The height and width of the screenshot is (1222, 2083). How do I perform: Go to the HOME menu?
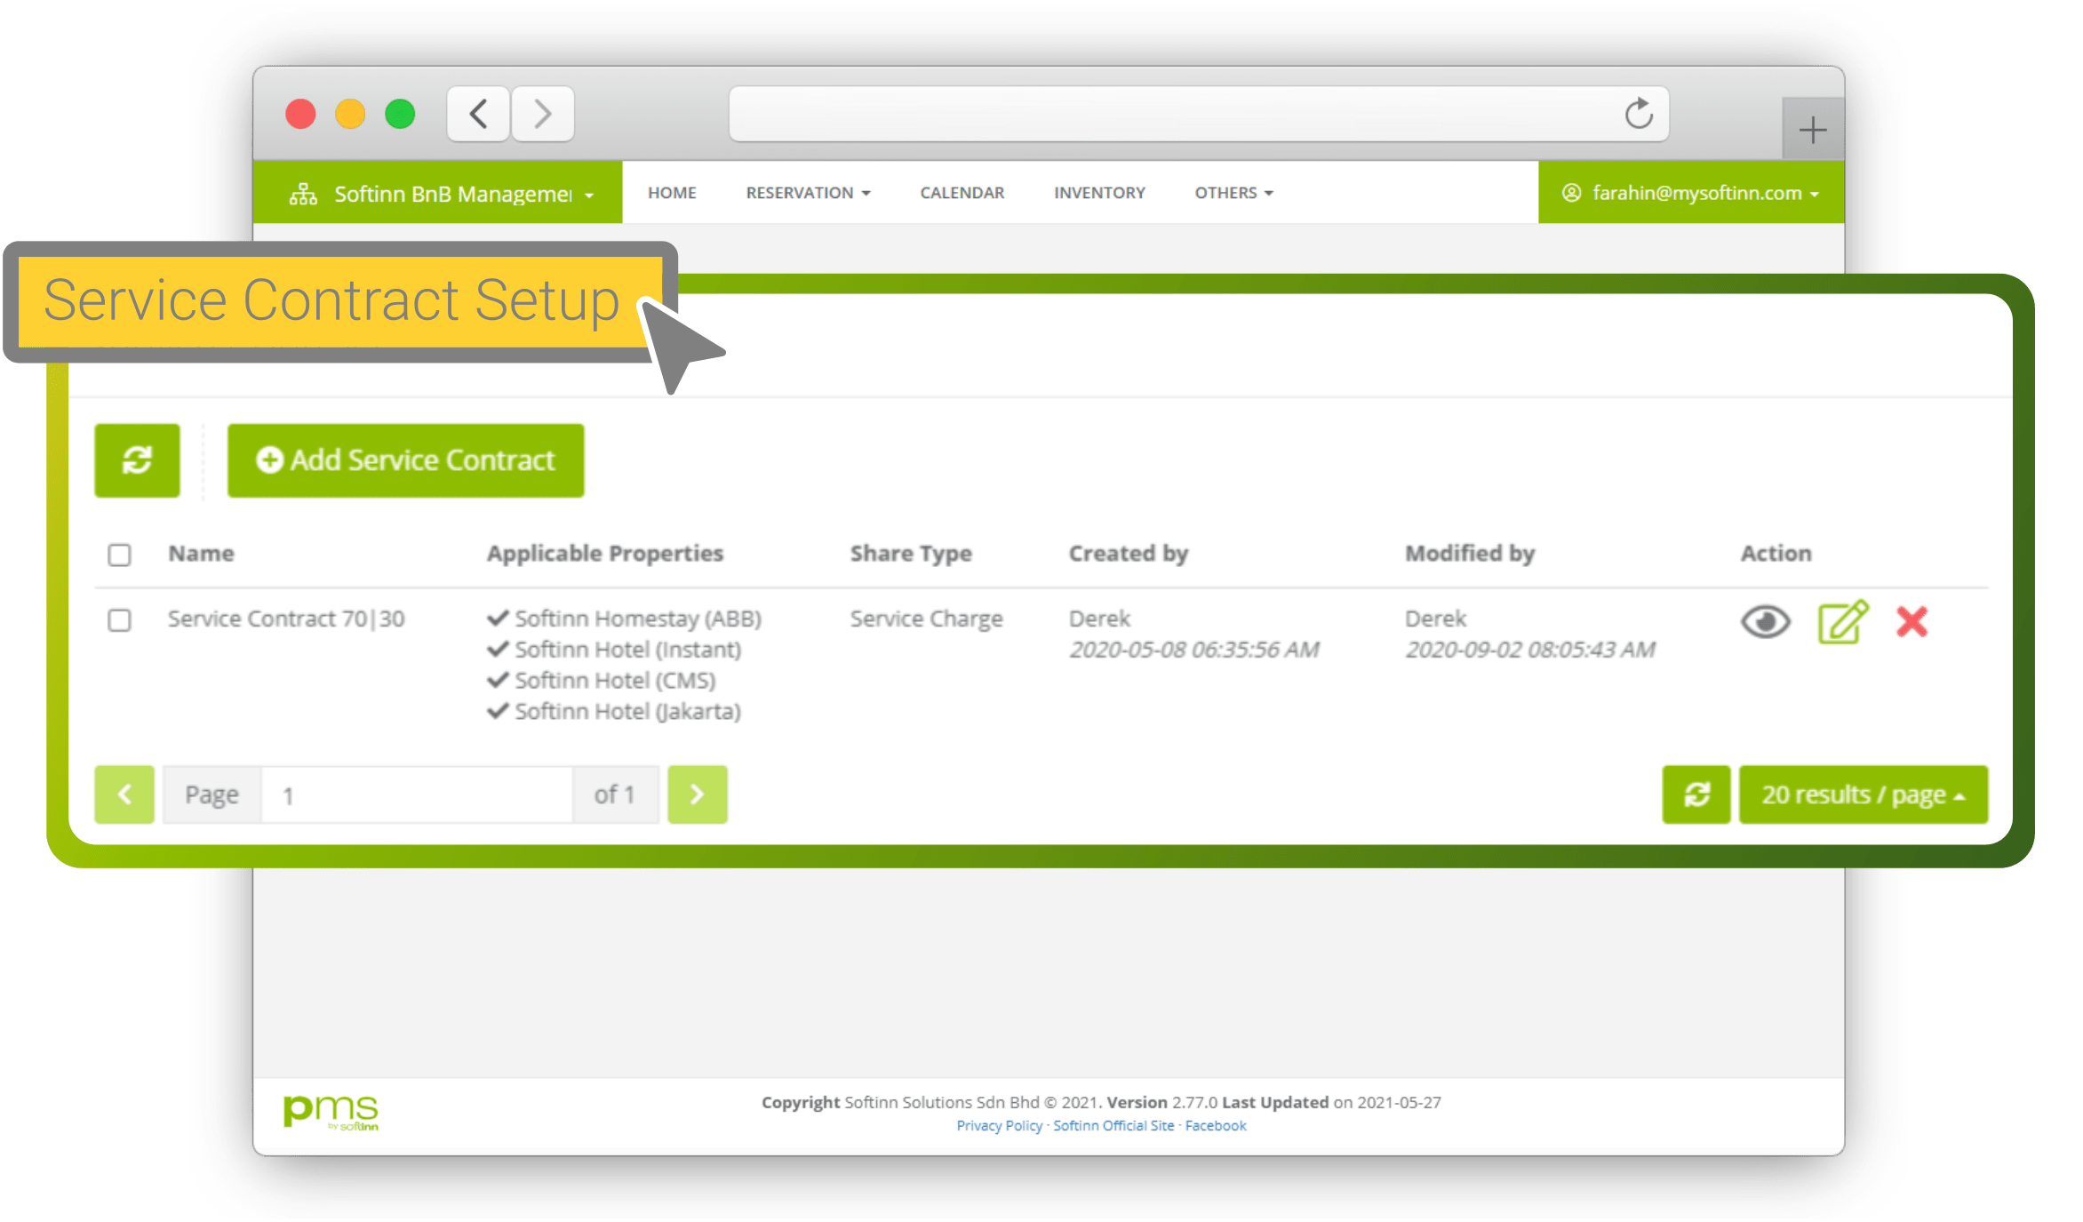coord(672,193)
